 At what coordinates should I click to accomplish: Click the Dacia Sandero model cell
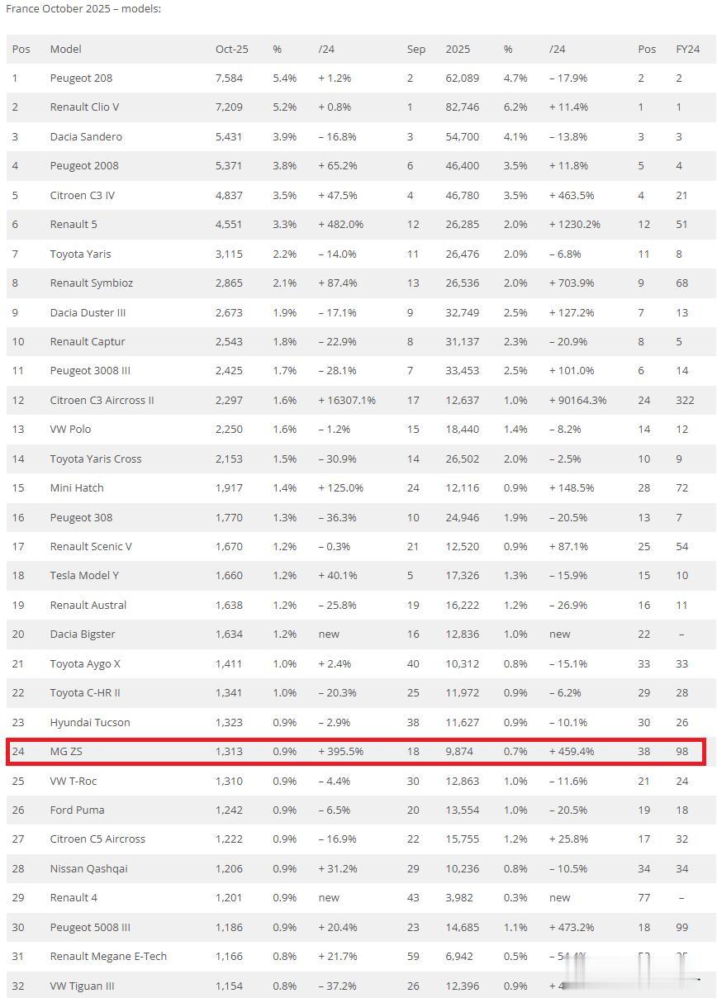click(x=86, y=136)
